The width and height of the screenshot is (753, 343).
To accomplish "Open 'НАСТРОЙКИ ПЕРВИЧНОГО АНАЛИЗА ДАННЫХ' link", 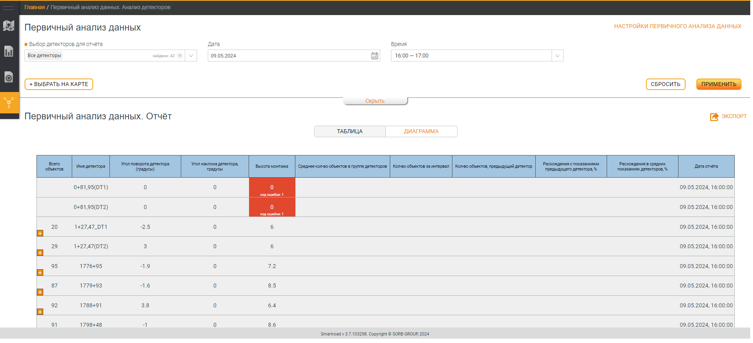I will coord(678,27).
